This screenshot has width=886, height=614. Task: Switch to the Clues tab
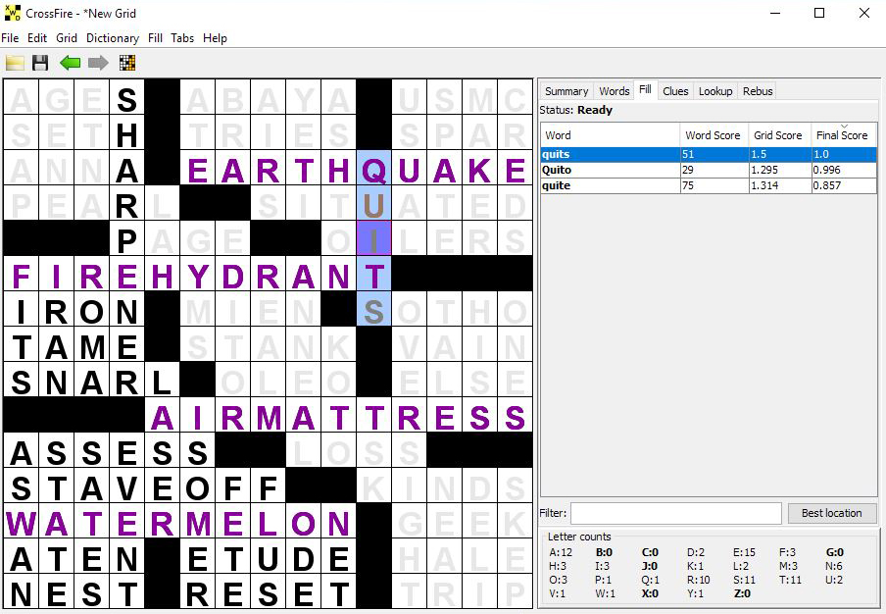coord(675,91)
